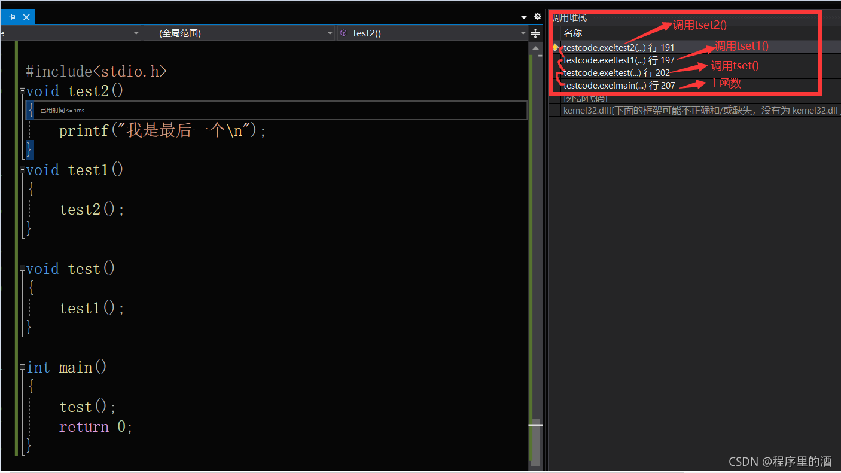
Task: Click the editor scrollbar up arrow
Action: (x=536, y=48)
